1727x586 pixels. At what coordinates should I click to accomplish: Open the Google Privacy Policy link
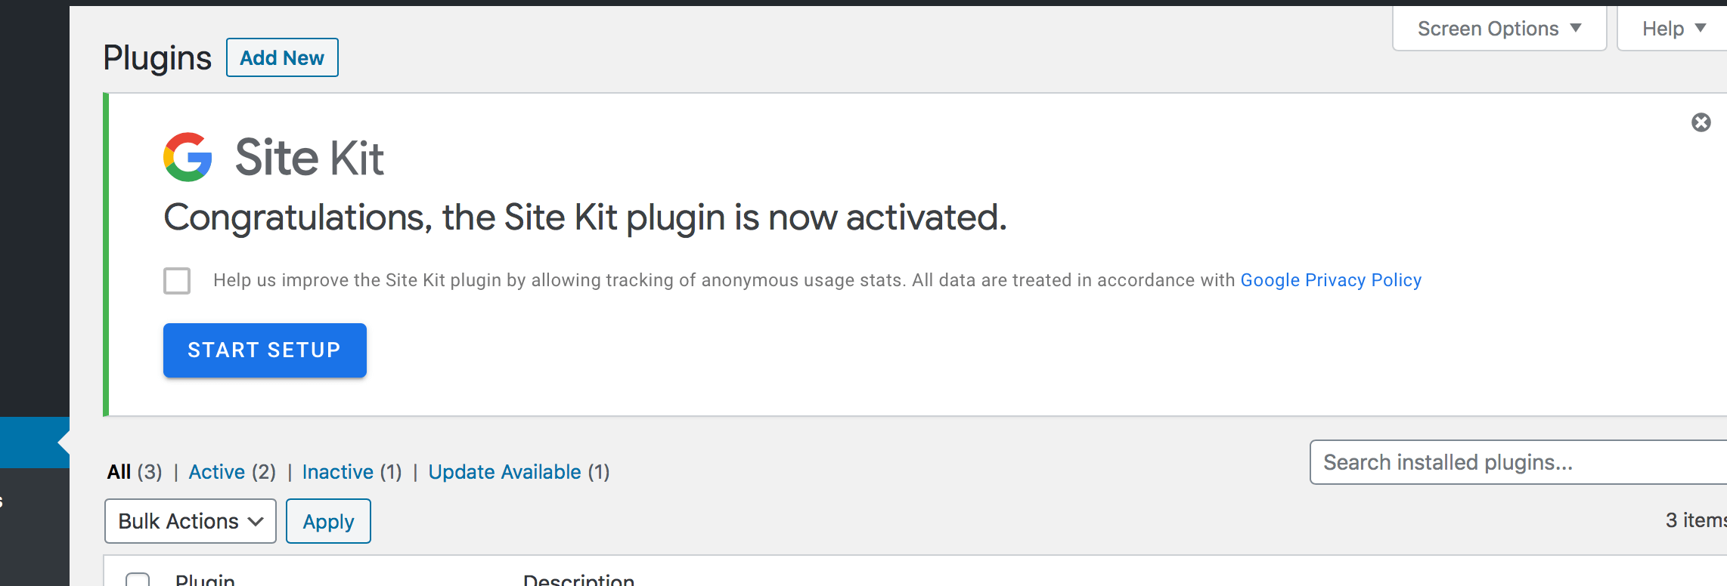point(1330,279)
